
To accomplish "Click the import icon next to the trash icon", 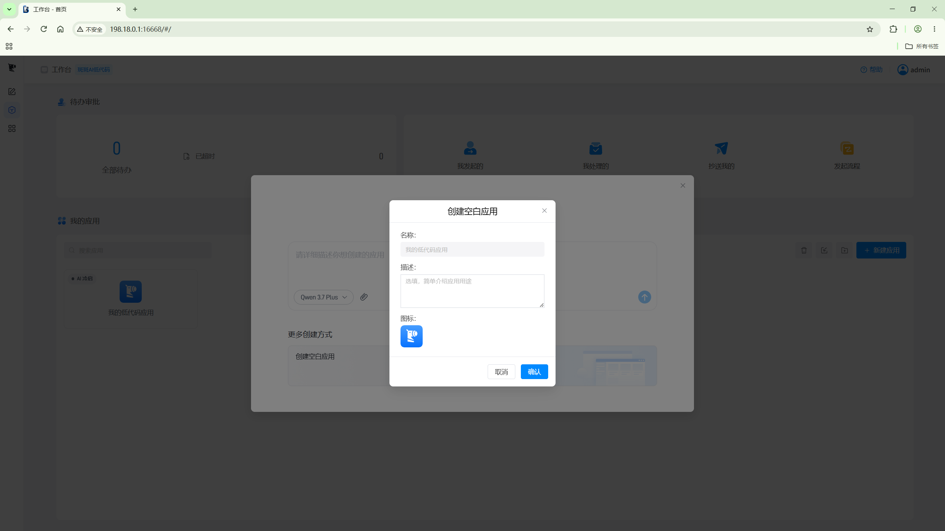I will click(x=824, y=250).
